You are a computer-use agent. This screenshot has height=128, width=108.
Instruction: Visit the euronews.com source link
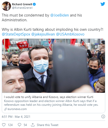17,109
